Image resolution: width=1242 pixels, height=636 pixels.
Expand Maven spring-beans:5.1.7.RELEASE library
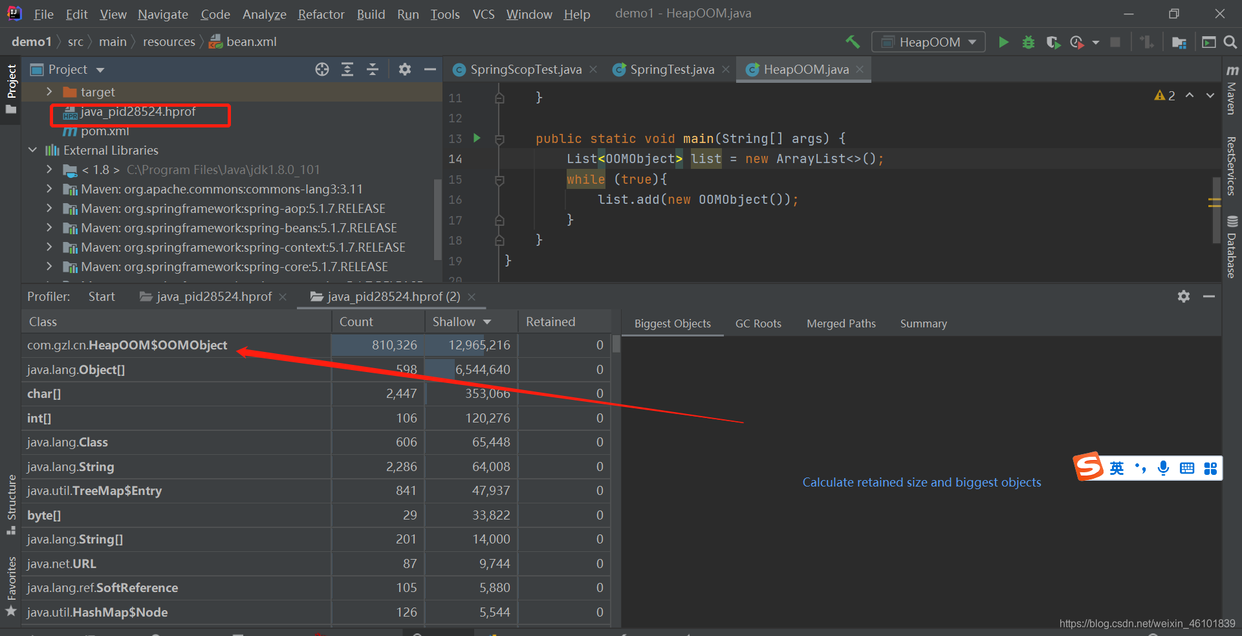pyautogui.click(x=49, y=228)
